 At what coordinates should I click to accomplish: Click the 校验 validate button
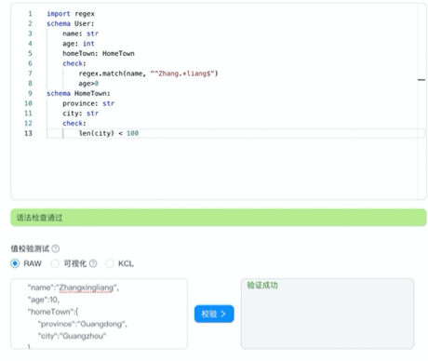214,314
